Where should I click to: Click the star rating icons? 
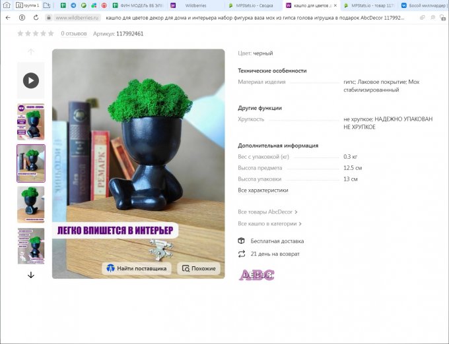[x=36, y=33]
